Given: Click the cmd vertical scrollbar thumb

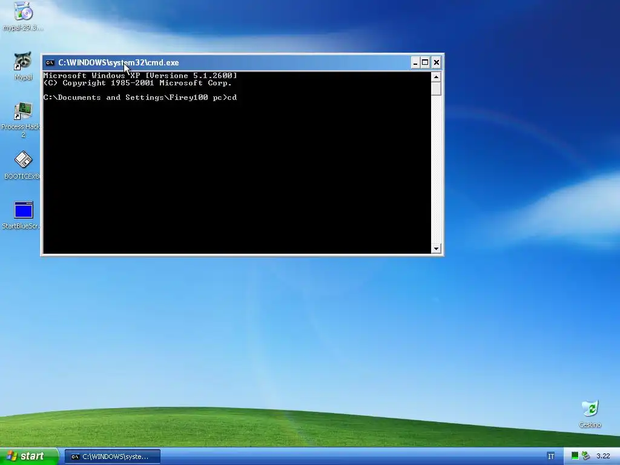Looking at the screenshot, I should pos(436,88).
